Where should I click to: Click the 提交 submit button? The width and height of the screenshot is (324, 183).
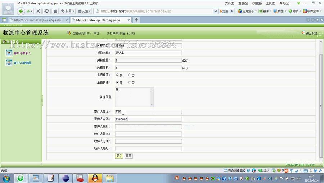point(119,156)
